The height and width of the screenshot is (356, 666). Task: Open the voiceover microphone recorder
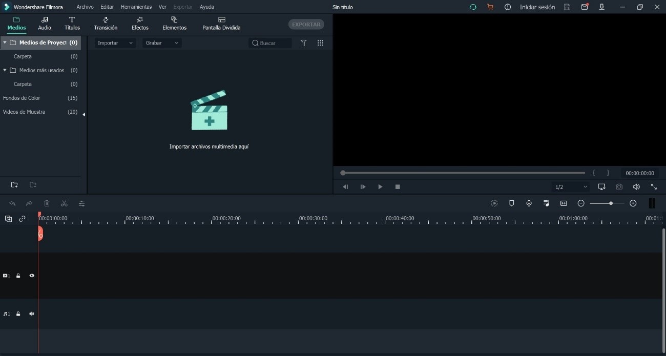[529, 203]
